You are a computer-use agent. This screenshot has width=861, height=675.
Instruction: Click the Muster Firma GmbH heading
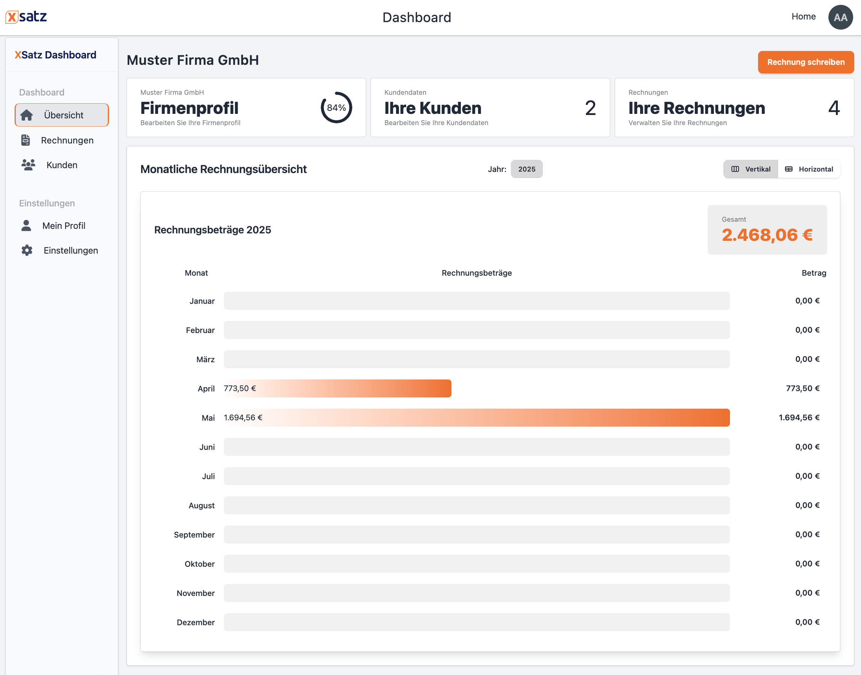click(193, 60)
